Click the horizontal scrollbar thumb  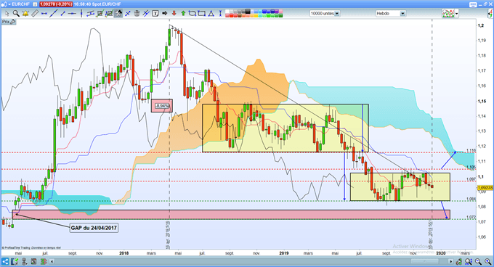tap(425, 261)
